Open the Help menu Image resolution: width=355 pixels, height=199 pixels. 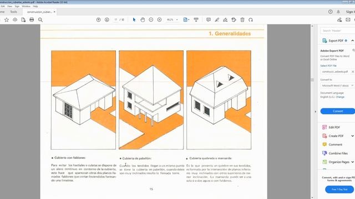(35, 6)
